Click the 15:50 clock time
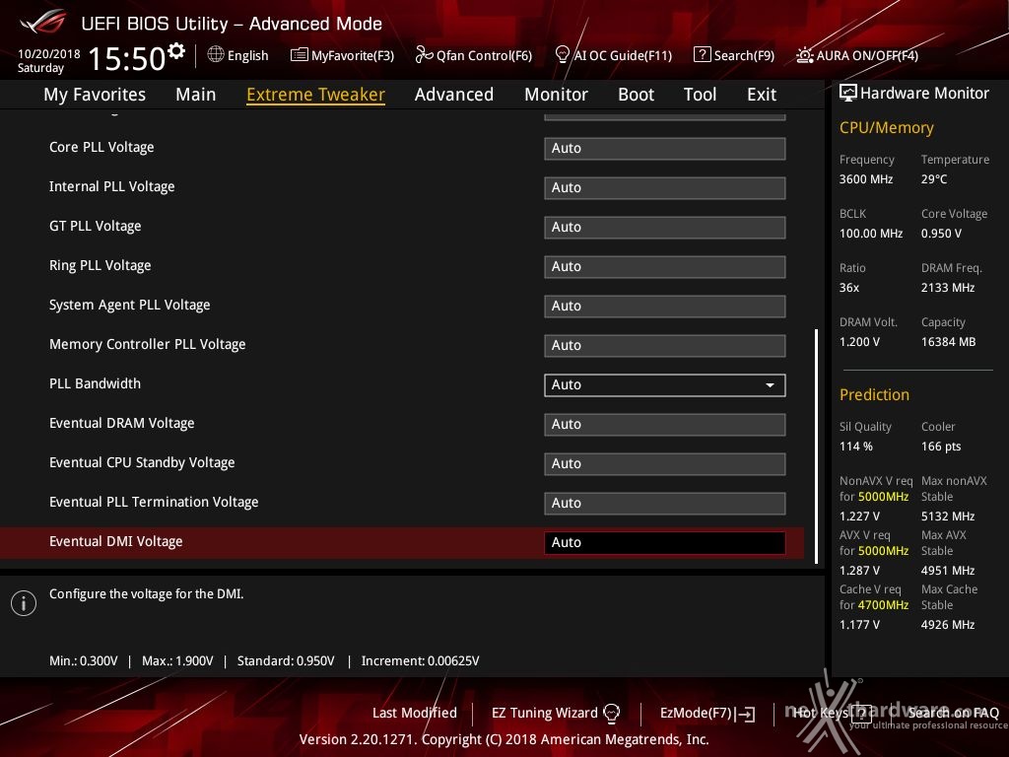1009x757 pixels. pyautogui.click(x=127, y=58)
